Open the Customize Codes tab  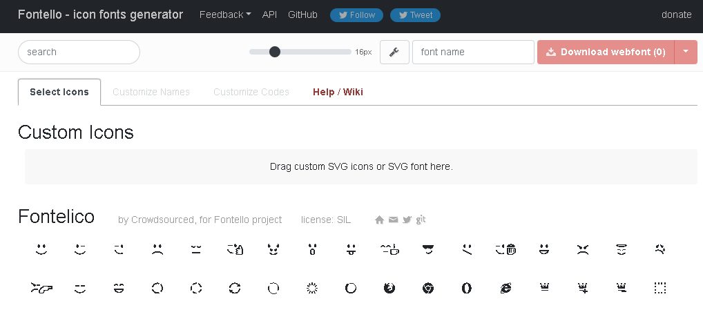[x=251, y=93]
